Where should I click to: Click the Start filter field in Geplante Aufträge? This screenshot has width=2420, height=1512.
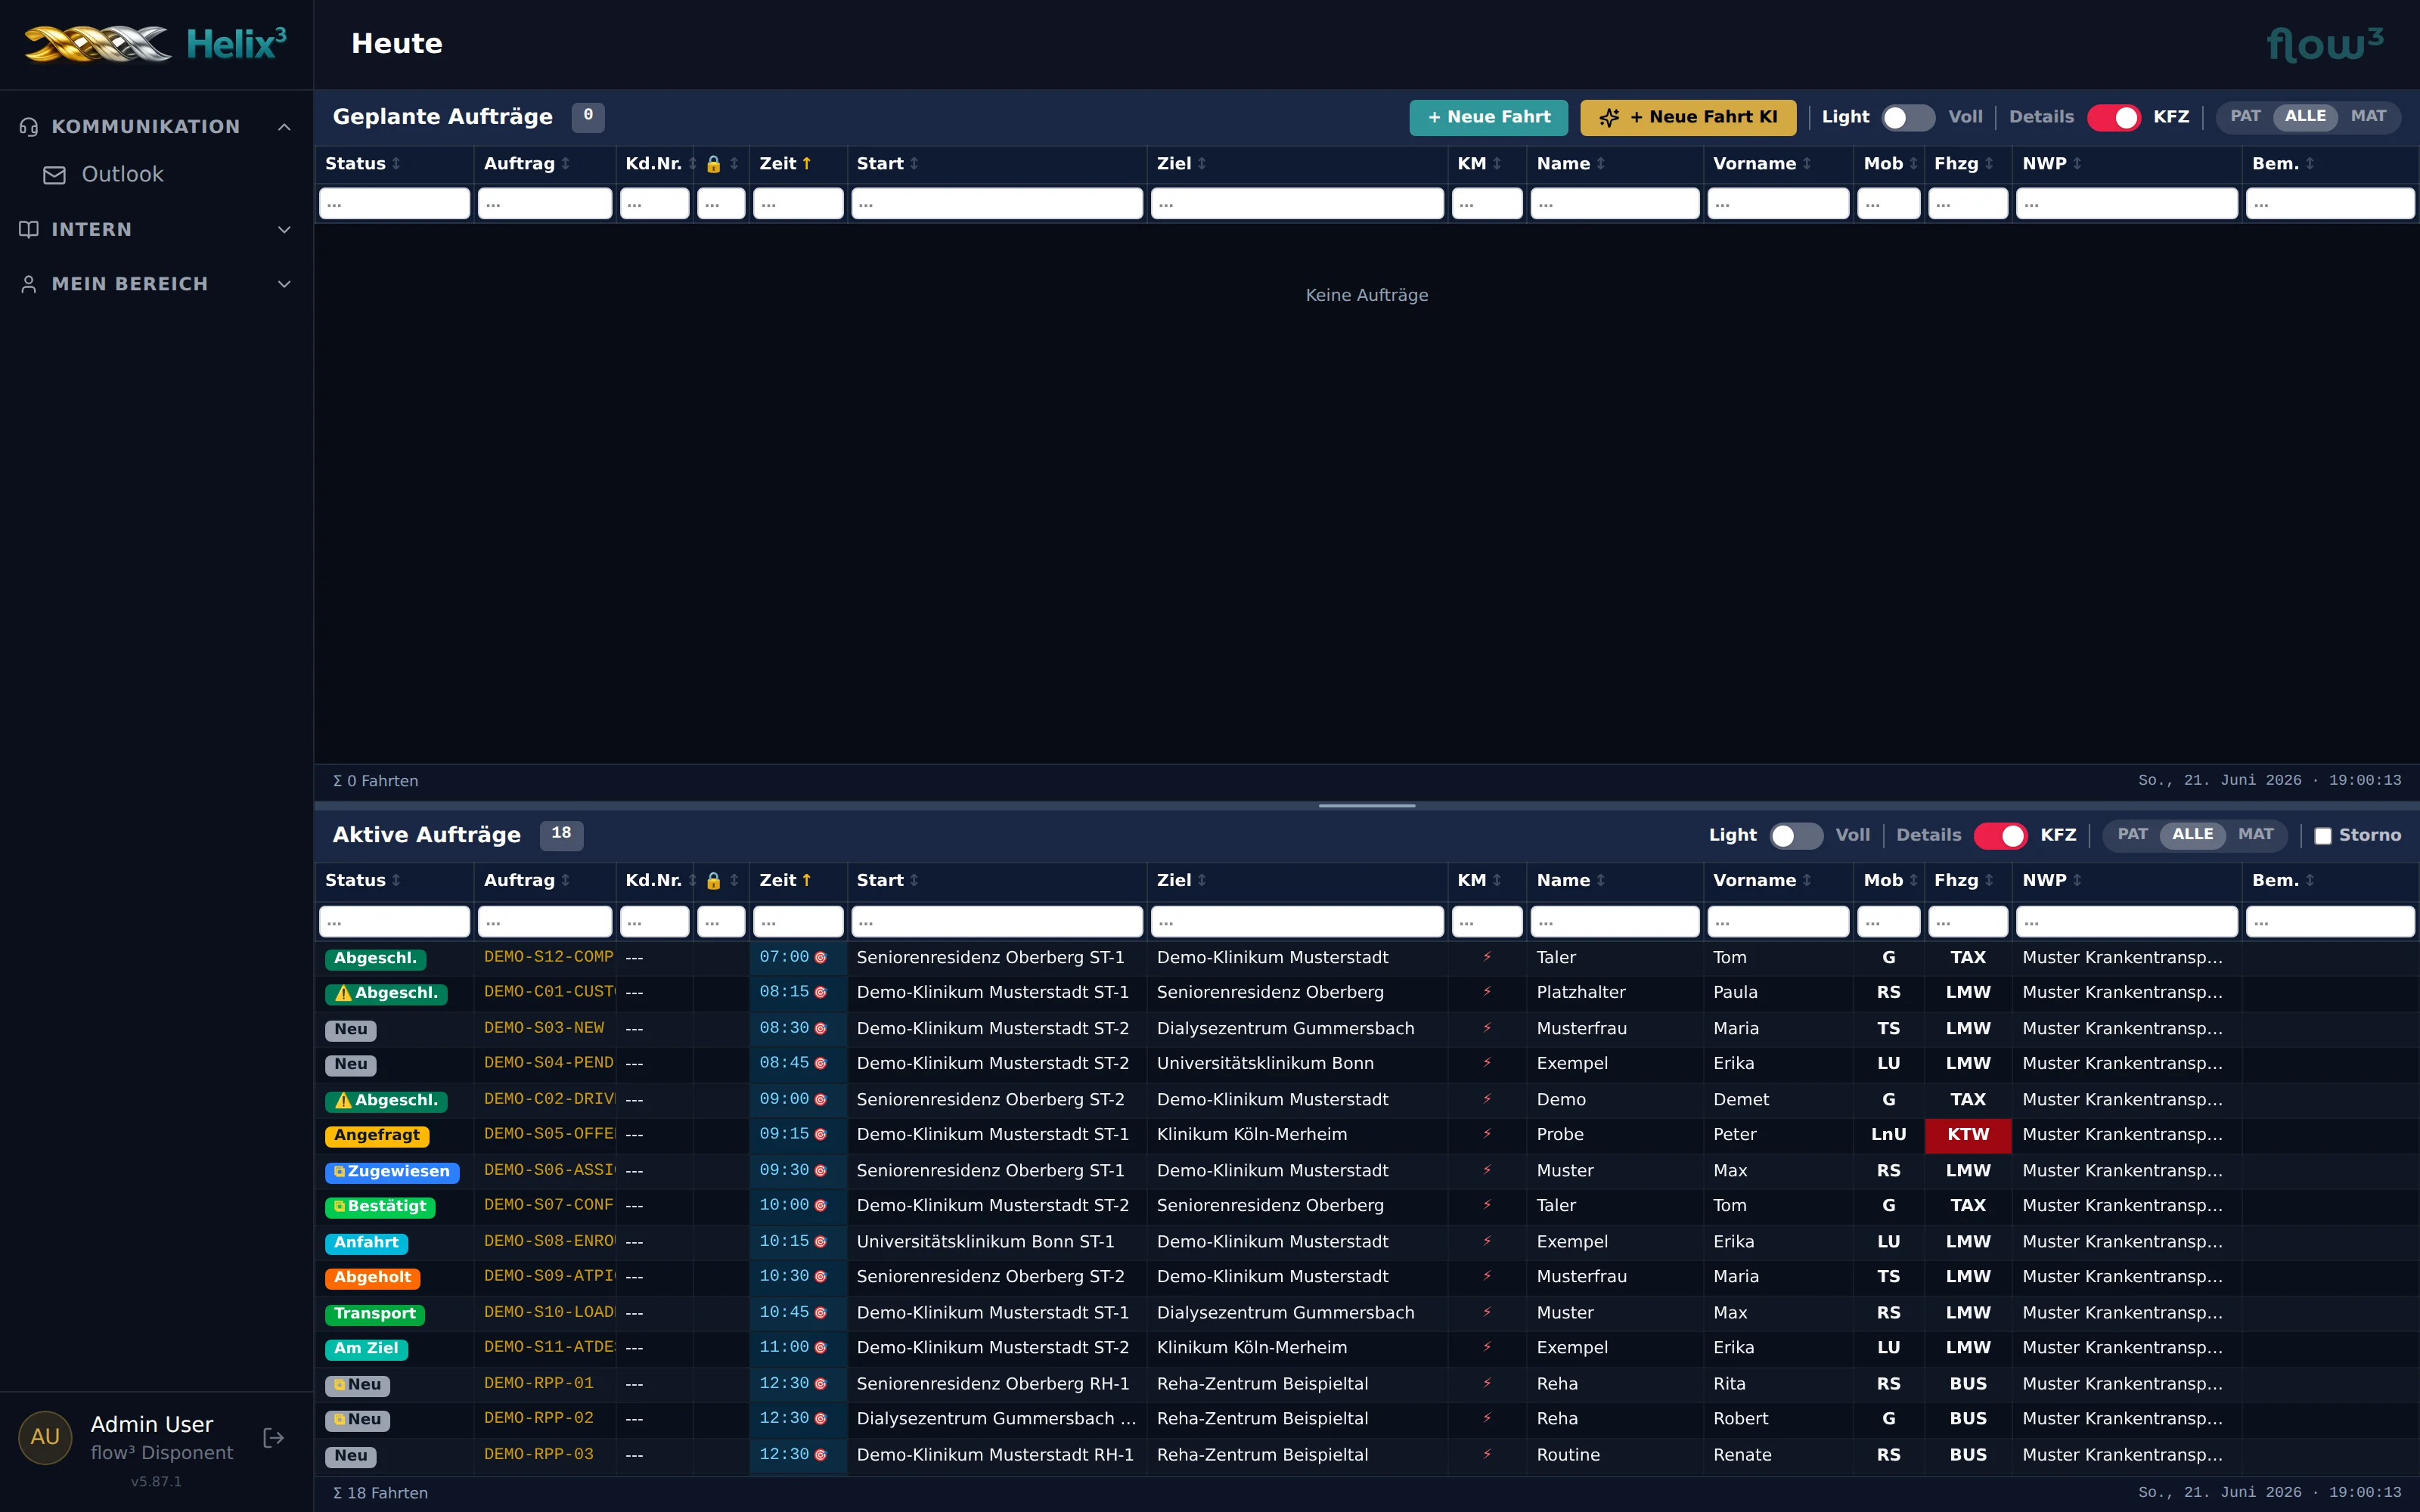[x=996, y=204]
